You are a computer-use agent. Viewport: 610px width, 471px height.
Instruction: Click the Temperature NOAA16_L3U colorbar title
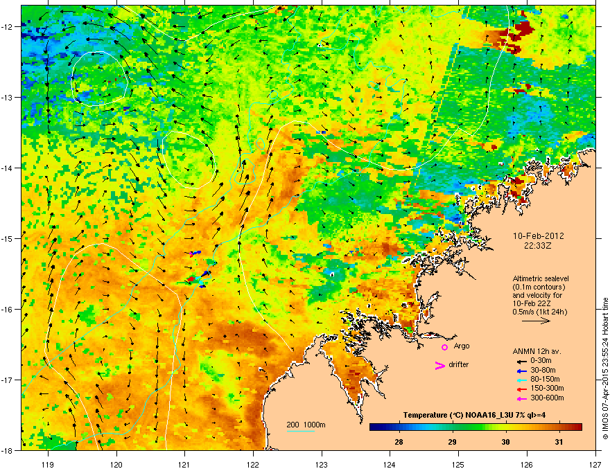tap(474, 415)
